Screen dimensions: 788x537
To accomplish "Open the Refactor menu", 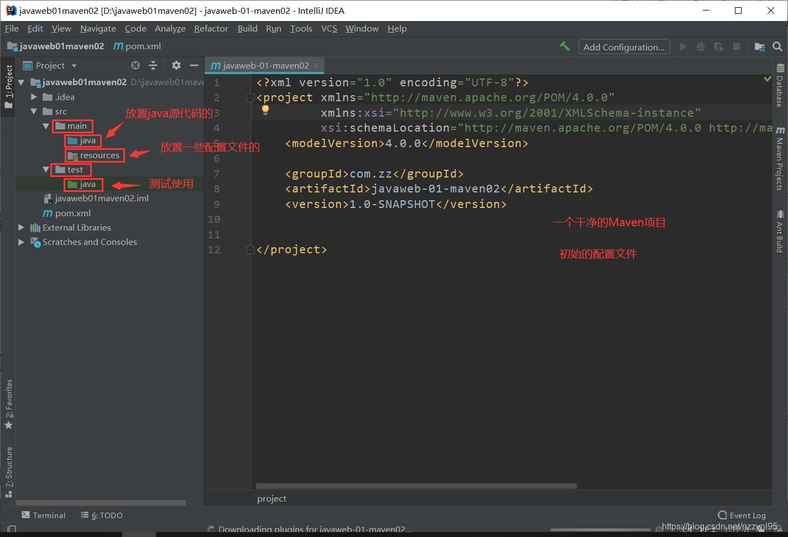I will pyautogui.click(x=211, y=28).
